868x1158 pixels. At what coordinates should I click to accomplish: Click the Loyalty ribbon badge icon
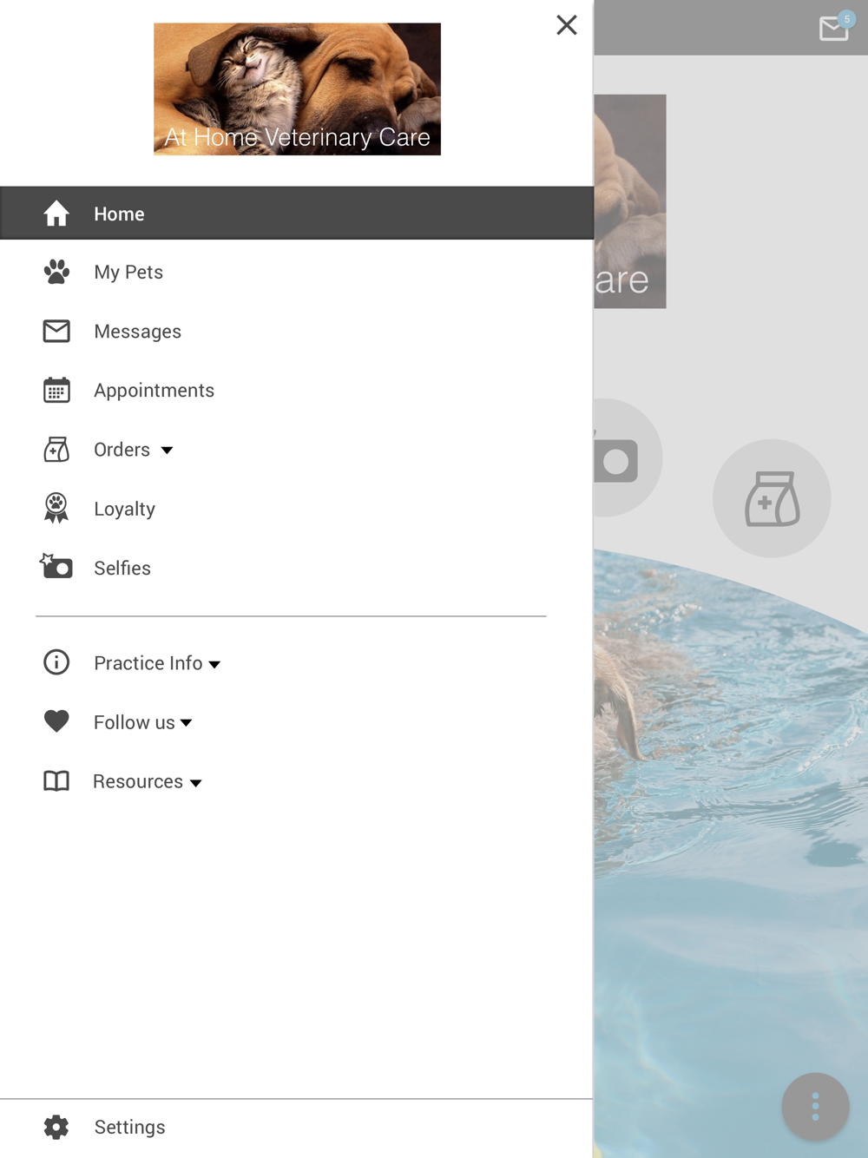pos(56,508)
